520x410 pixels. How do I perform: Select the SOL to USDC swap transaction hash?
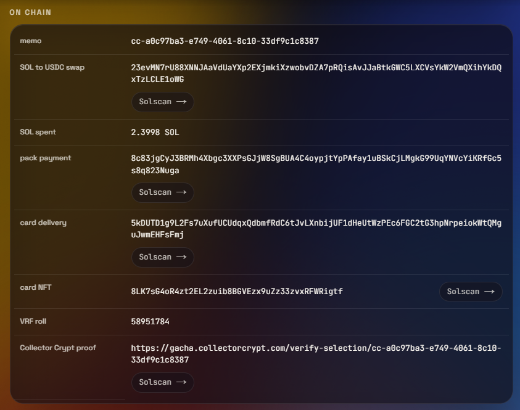pos(316,73)
